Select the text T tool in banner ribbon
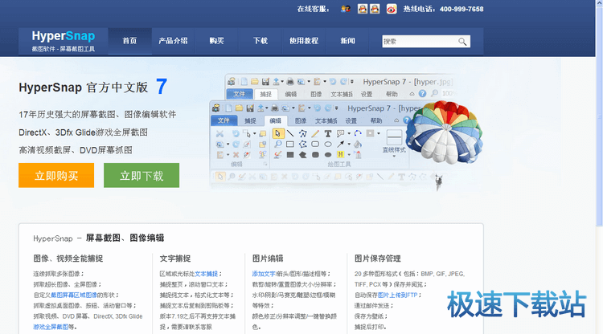 (x=328, y=133)
